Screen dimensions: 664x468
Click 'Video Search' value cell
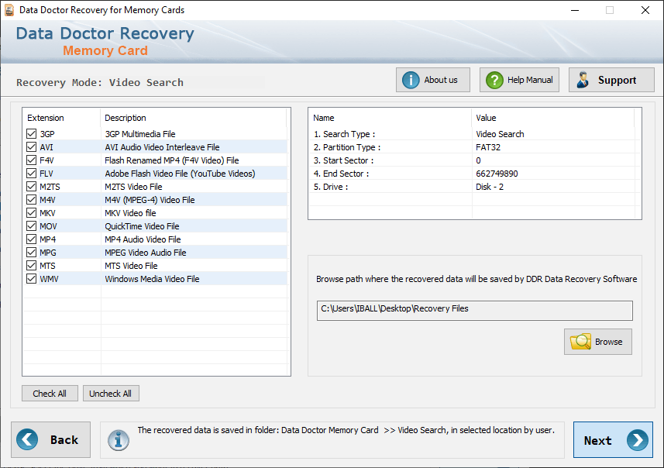(x=500, y=134)
